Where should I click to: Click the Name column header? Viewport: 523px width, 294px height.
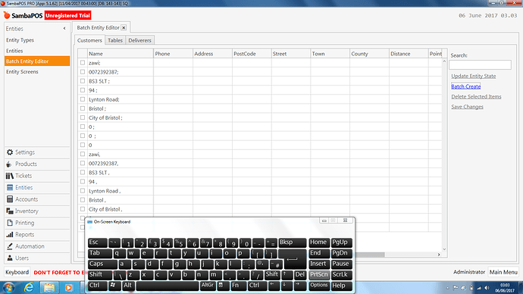[x=121, y=54]
